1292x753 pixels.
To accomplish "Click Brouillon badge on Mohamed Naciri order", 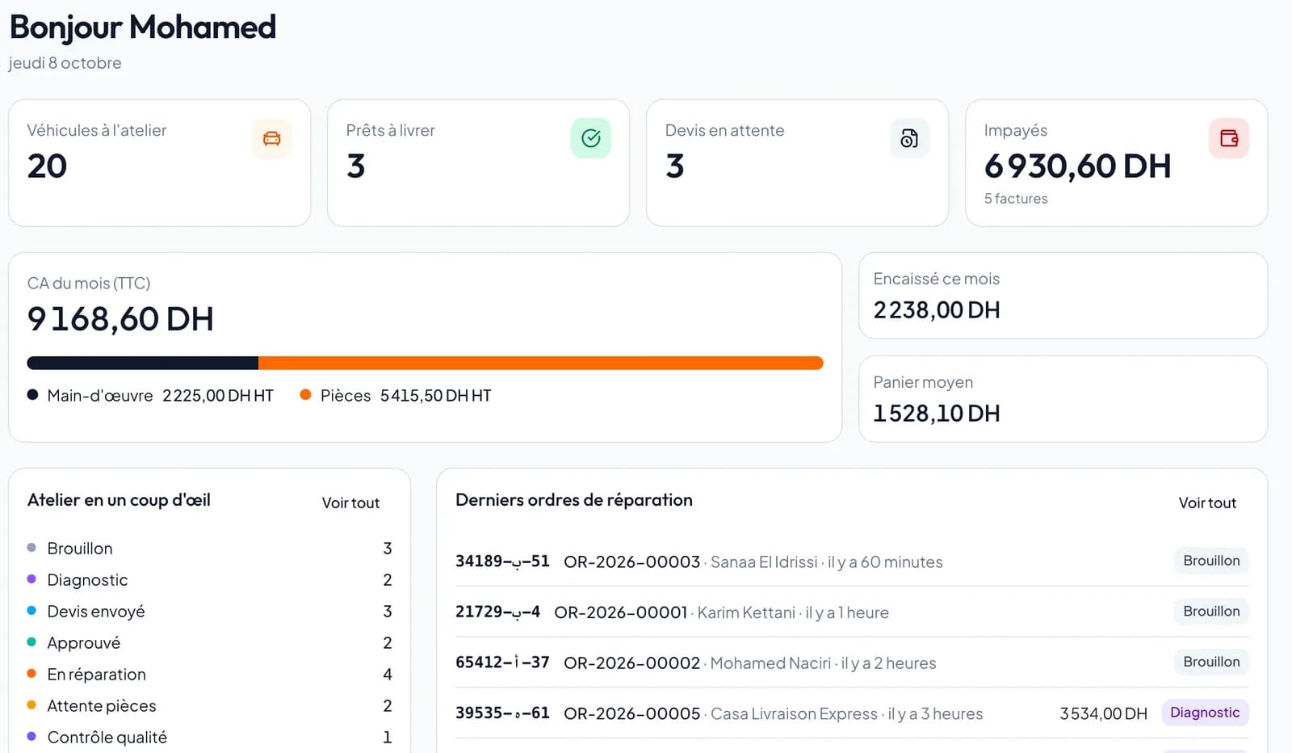I will pyautogui.click(x=1211, y=662).
